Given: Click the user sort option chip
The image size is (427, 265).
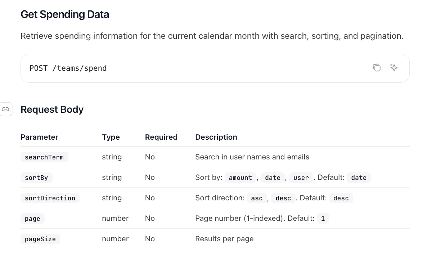Looking at the screenshot, I should click(301, 178).
